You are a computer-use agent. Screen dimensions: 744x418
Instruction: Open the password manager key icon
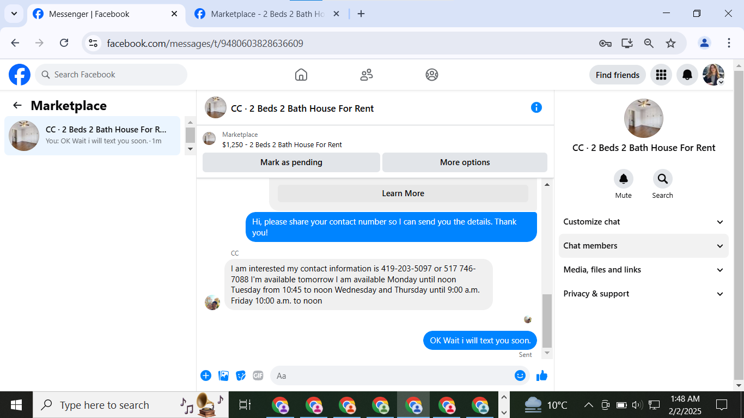pos(605,43)
